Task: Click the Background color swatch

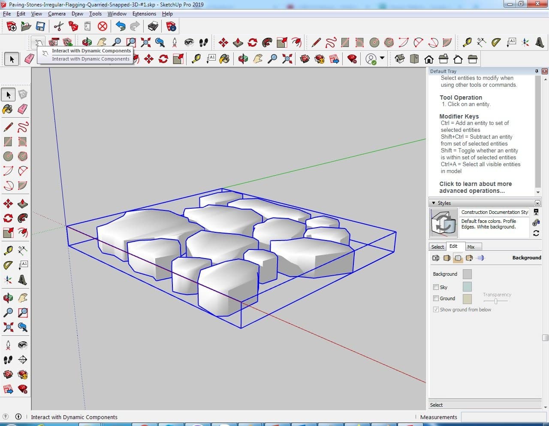Action: pyautogui.click(x=467, y=274)
